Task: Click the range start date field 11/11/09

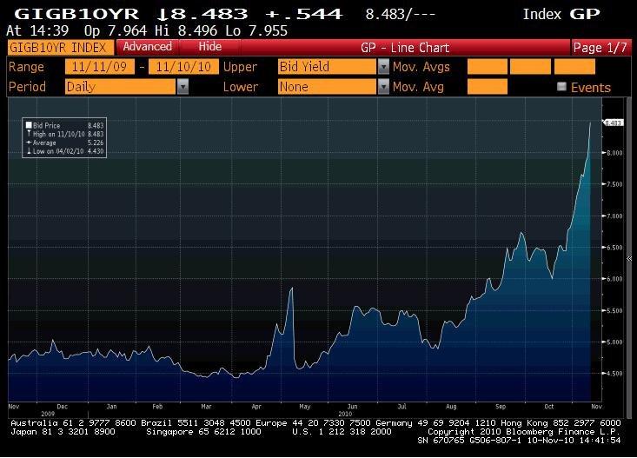Action: pos(99,67)
